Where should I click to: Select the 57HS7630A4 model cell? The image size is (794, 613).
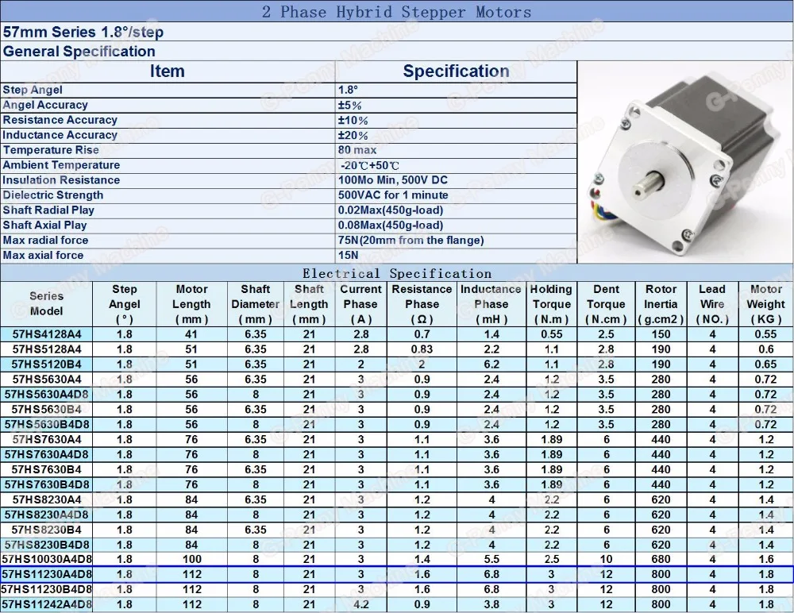pyautogui.click(x=47, y=440)
